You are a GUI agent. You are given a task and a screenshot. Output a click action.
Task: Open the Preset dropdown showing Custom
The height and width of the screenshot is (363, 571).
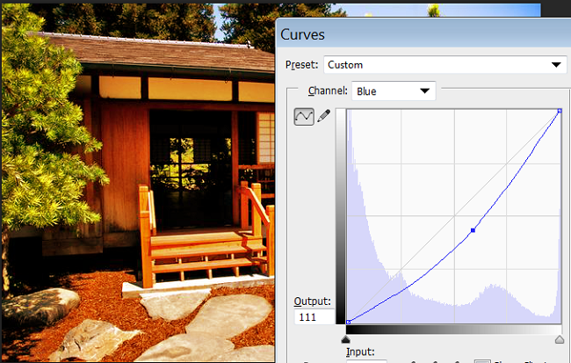pos(445,65)
